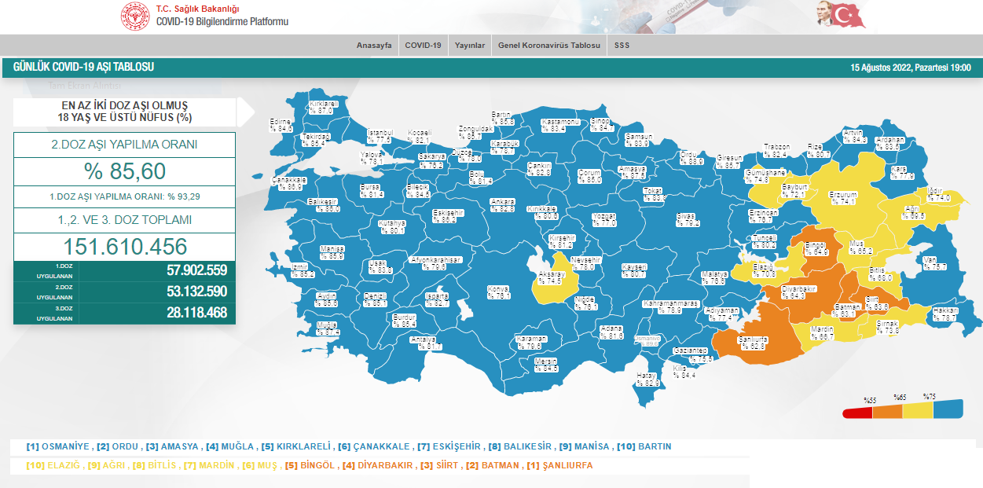The image size is (983, 488).
Task: Click COVID-19 Bilgilendirme Platformu title
Action: coord(222,21)
